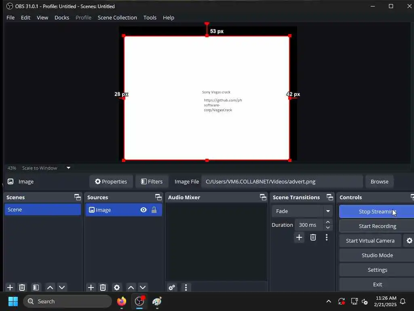Viewport: 414px width, 311px height.
Task: Open the Fade transition dropdown
Action: (302, 211)
